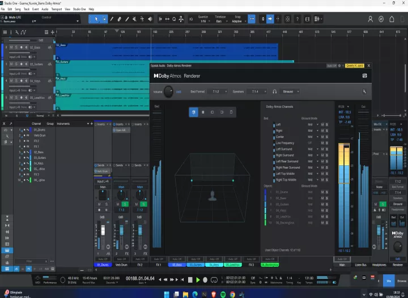Solo the 05_LeadVox track

[x=16, y=98]
